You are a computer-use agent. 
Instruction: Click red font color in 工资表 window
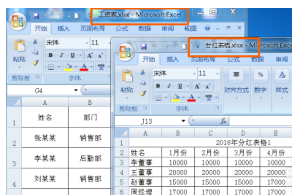pos(84,67)
